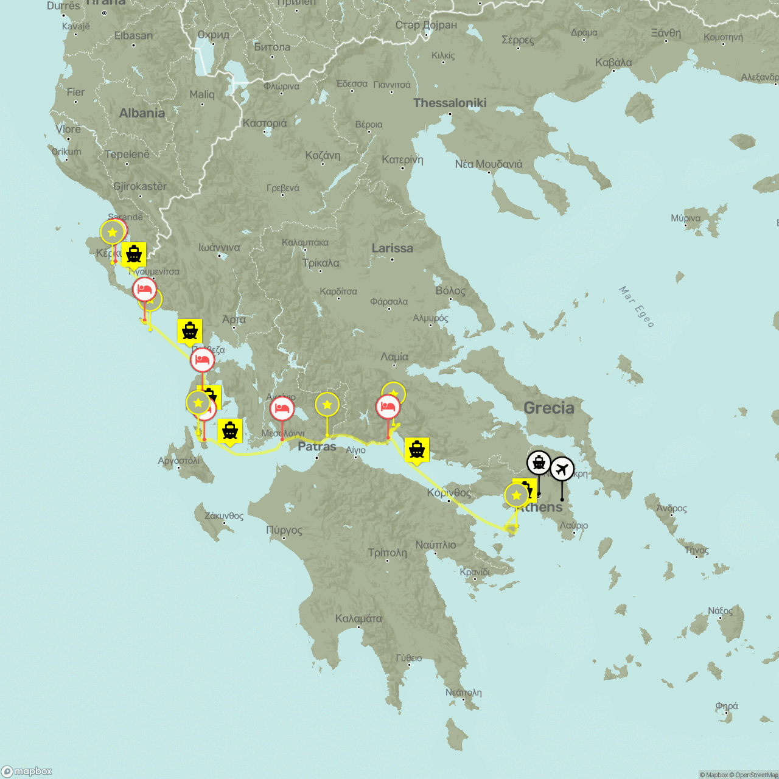Click the ferry marker hidden behind the Lefkada star

click(x=213, y=396)
